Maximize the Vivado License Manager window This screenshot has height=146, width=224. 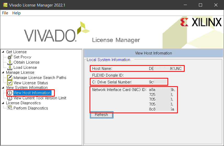(x=200, y=5)
